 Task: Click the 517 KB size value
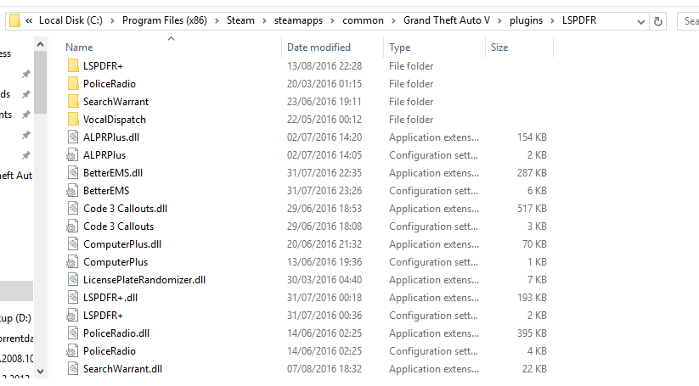tap(532, 209)
